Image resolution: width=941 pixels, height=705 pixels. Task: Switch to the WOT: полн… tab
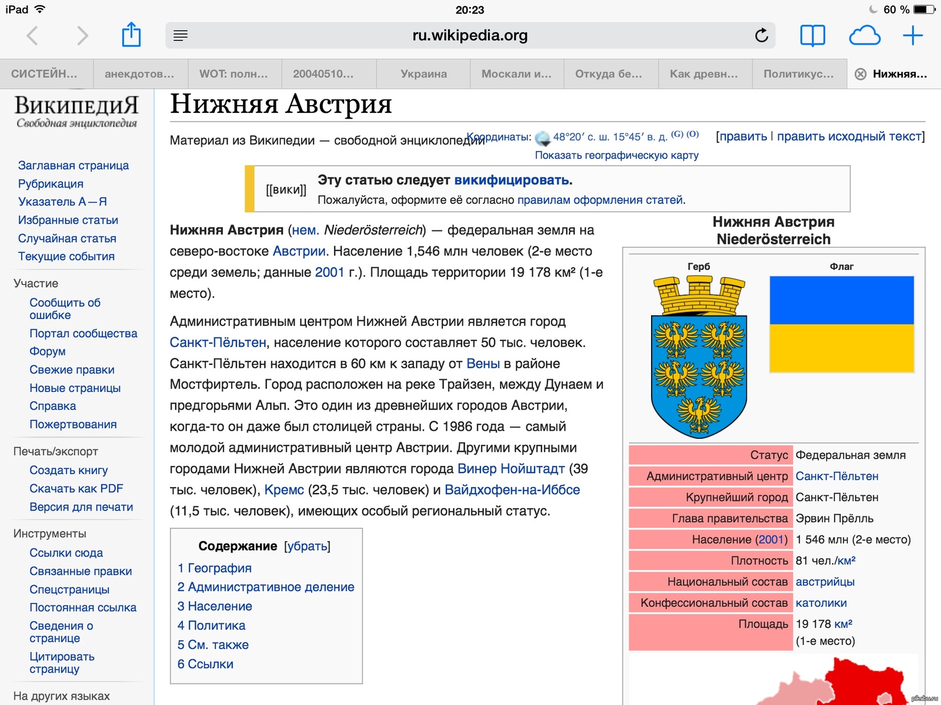(x=234, y=74)
